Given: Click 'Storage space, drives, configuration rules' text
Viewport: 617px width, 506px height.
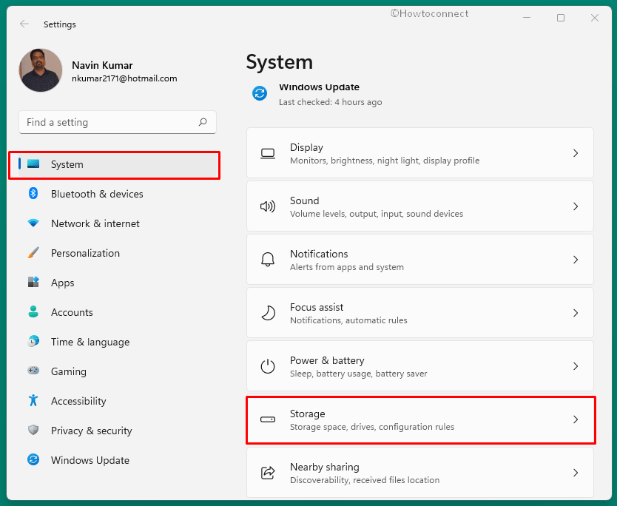Looking at the screenshot, I should click(x=372, y=427).
